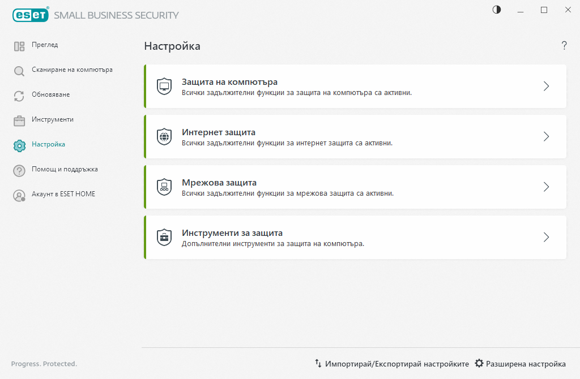This screenshot has width=580, height=379.
Task: Click the Помощ и поддръжка question icon
Action: tap(19, 171)
